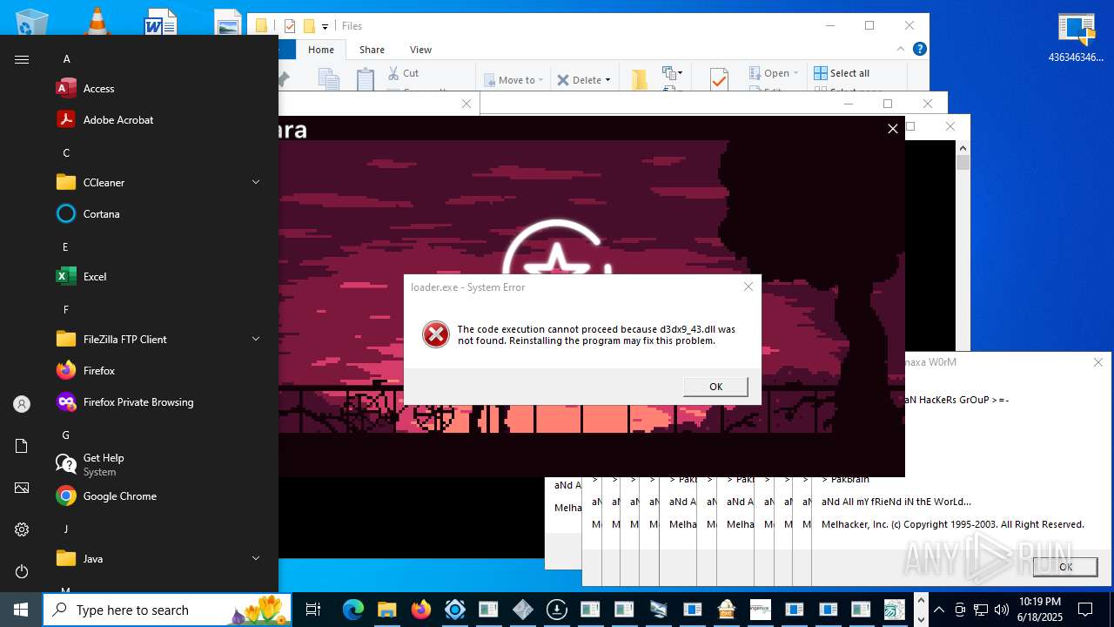This screenshot has height=627, width=1114.
Task: Open the Delete dropdown in ribbon
Action: pos(584,80)
